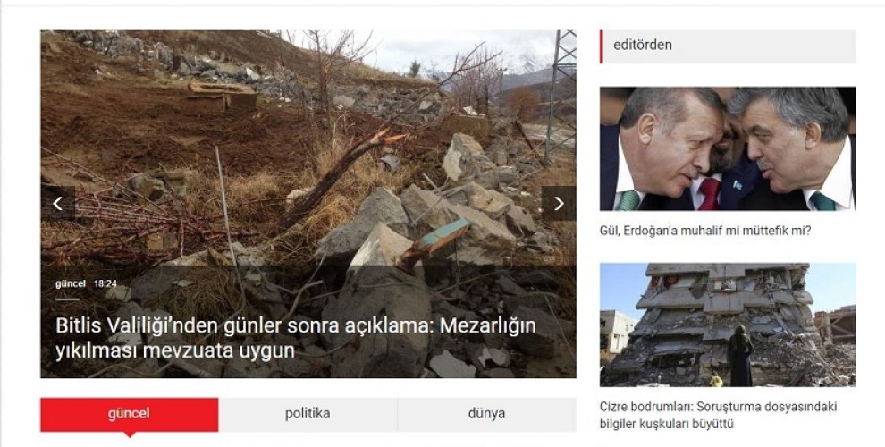Click 'yıkılması mevzuata uygun' headline line

coord(175,350)
